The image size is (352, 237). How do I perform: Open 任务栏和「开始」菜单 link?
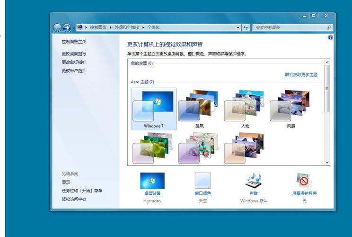[82, 191]
